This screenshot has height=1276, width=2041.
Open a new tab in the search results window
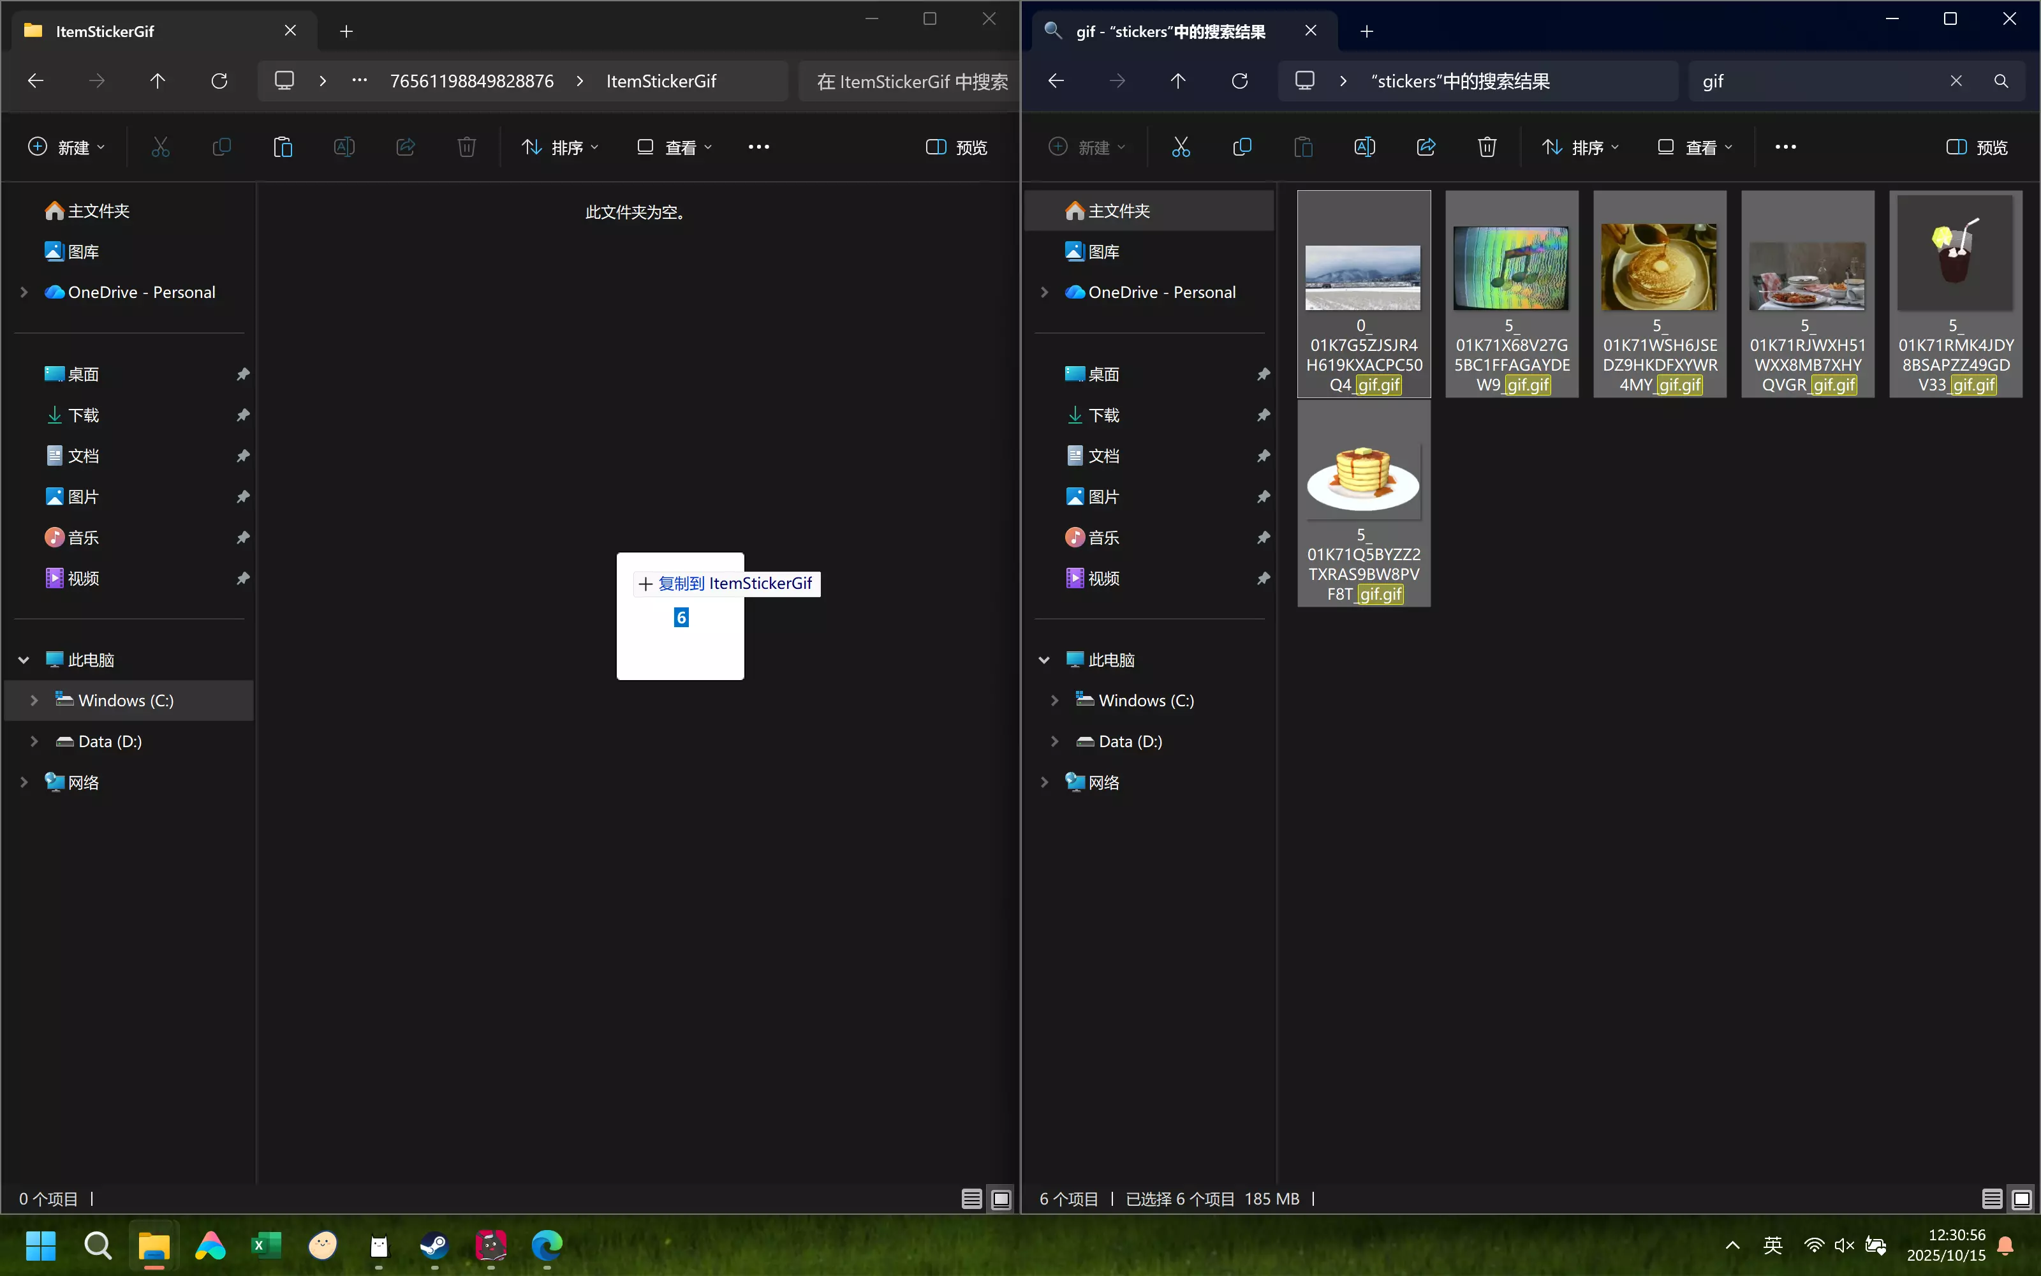1366,31
